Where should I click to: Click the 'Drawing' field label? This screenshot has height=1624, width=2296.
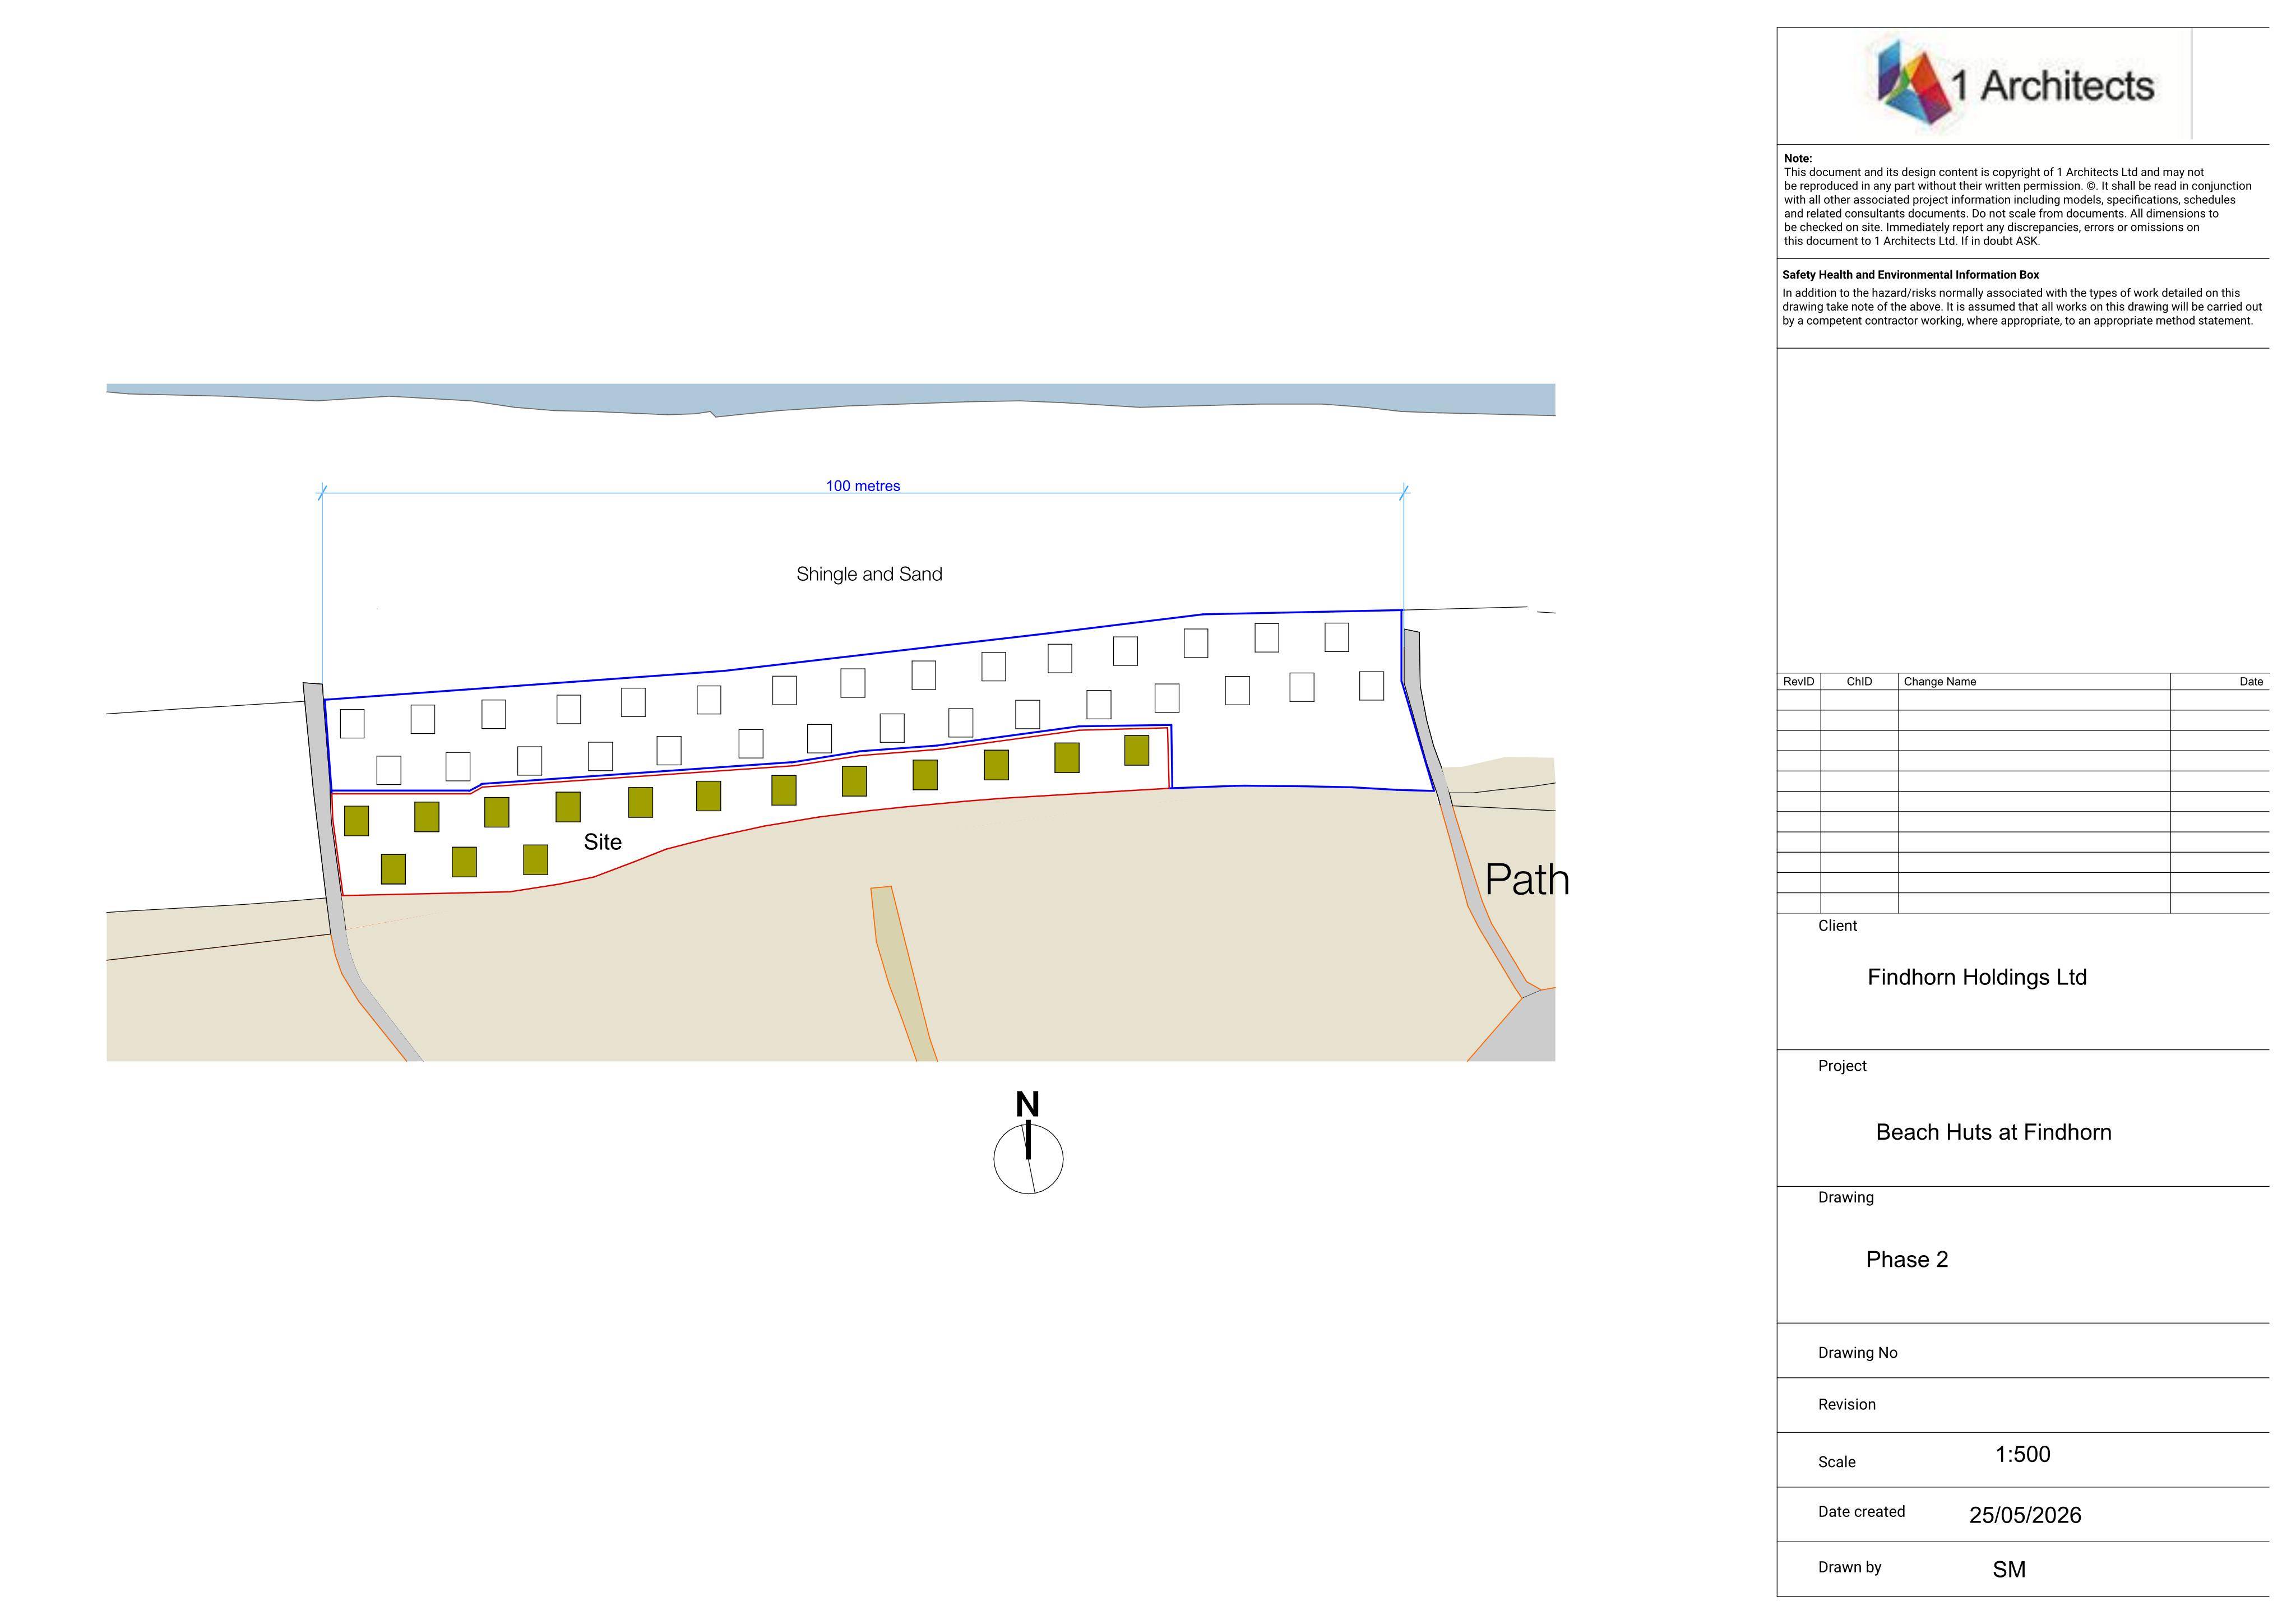coord(1845,1198)
